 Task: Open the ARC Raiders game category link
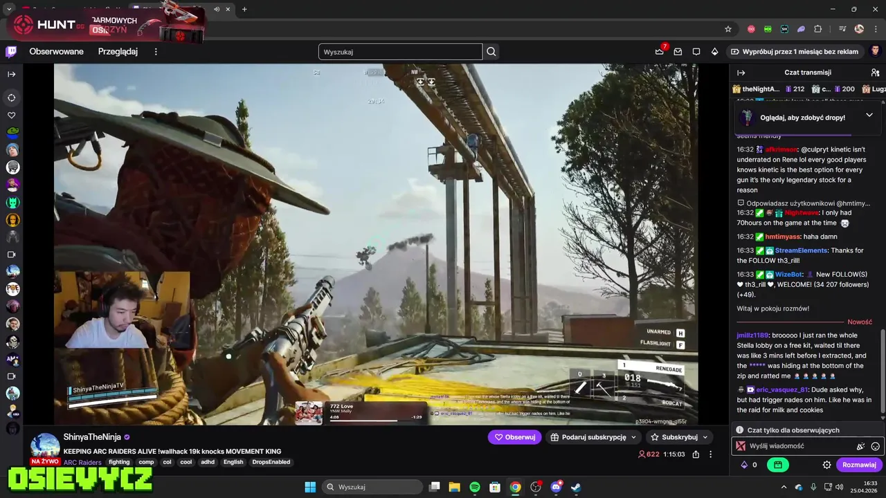tap(82, 462)
